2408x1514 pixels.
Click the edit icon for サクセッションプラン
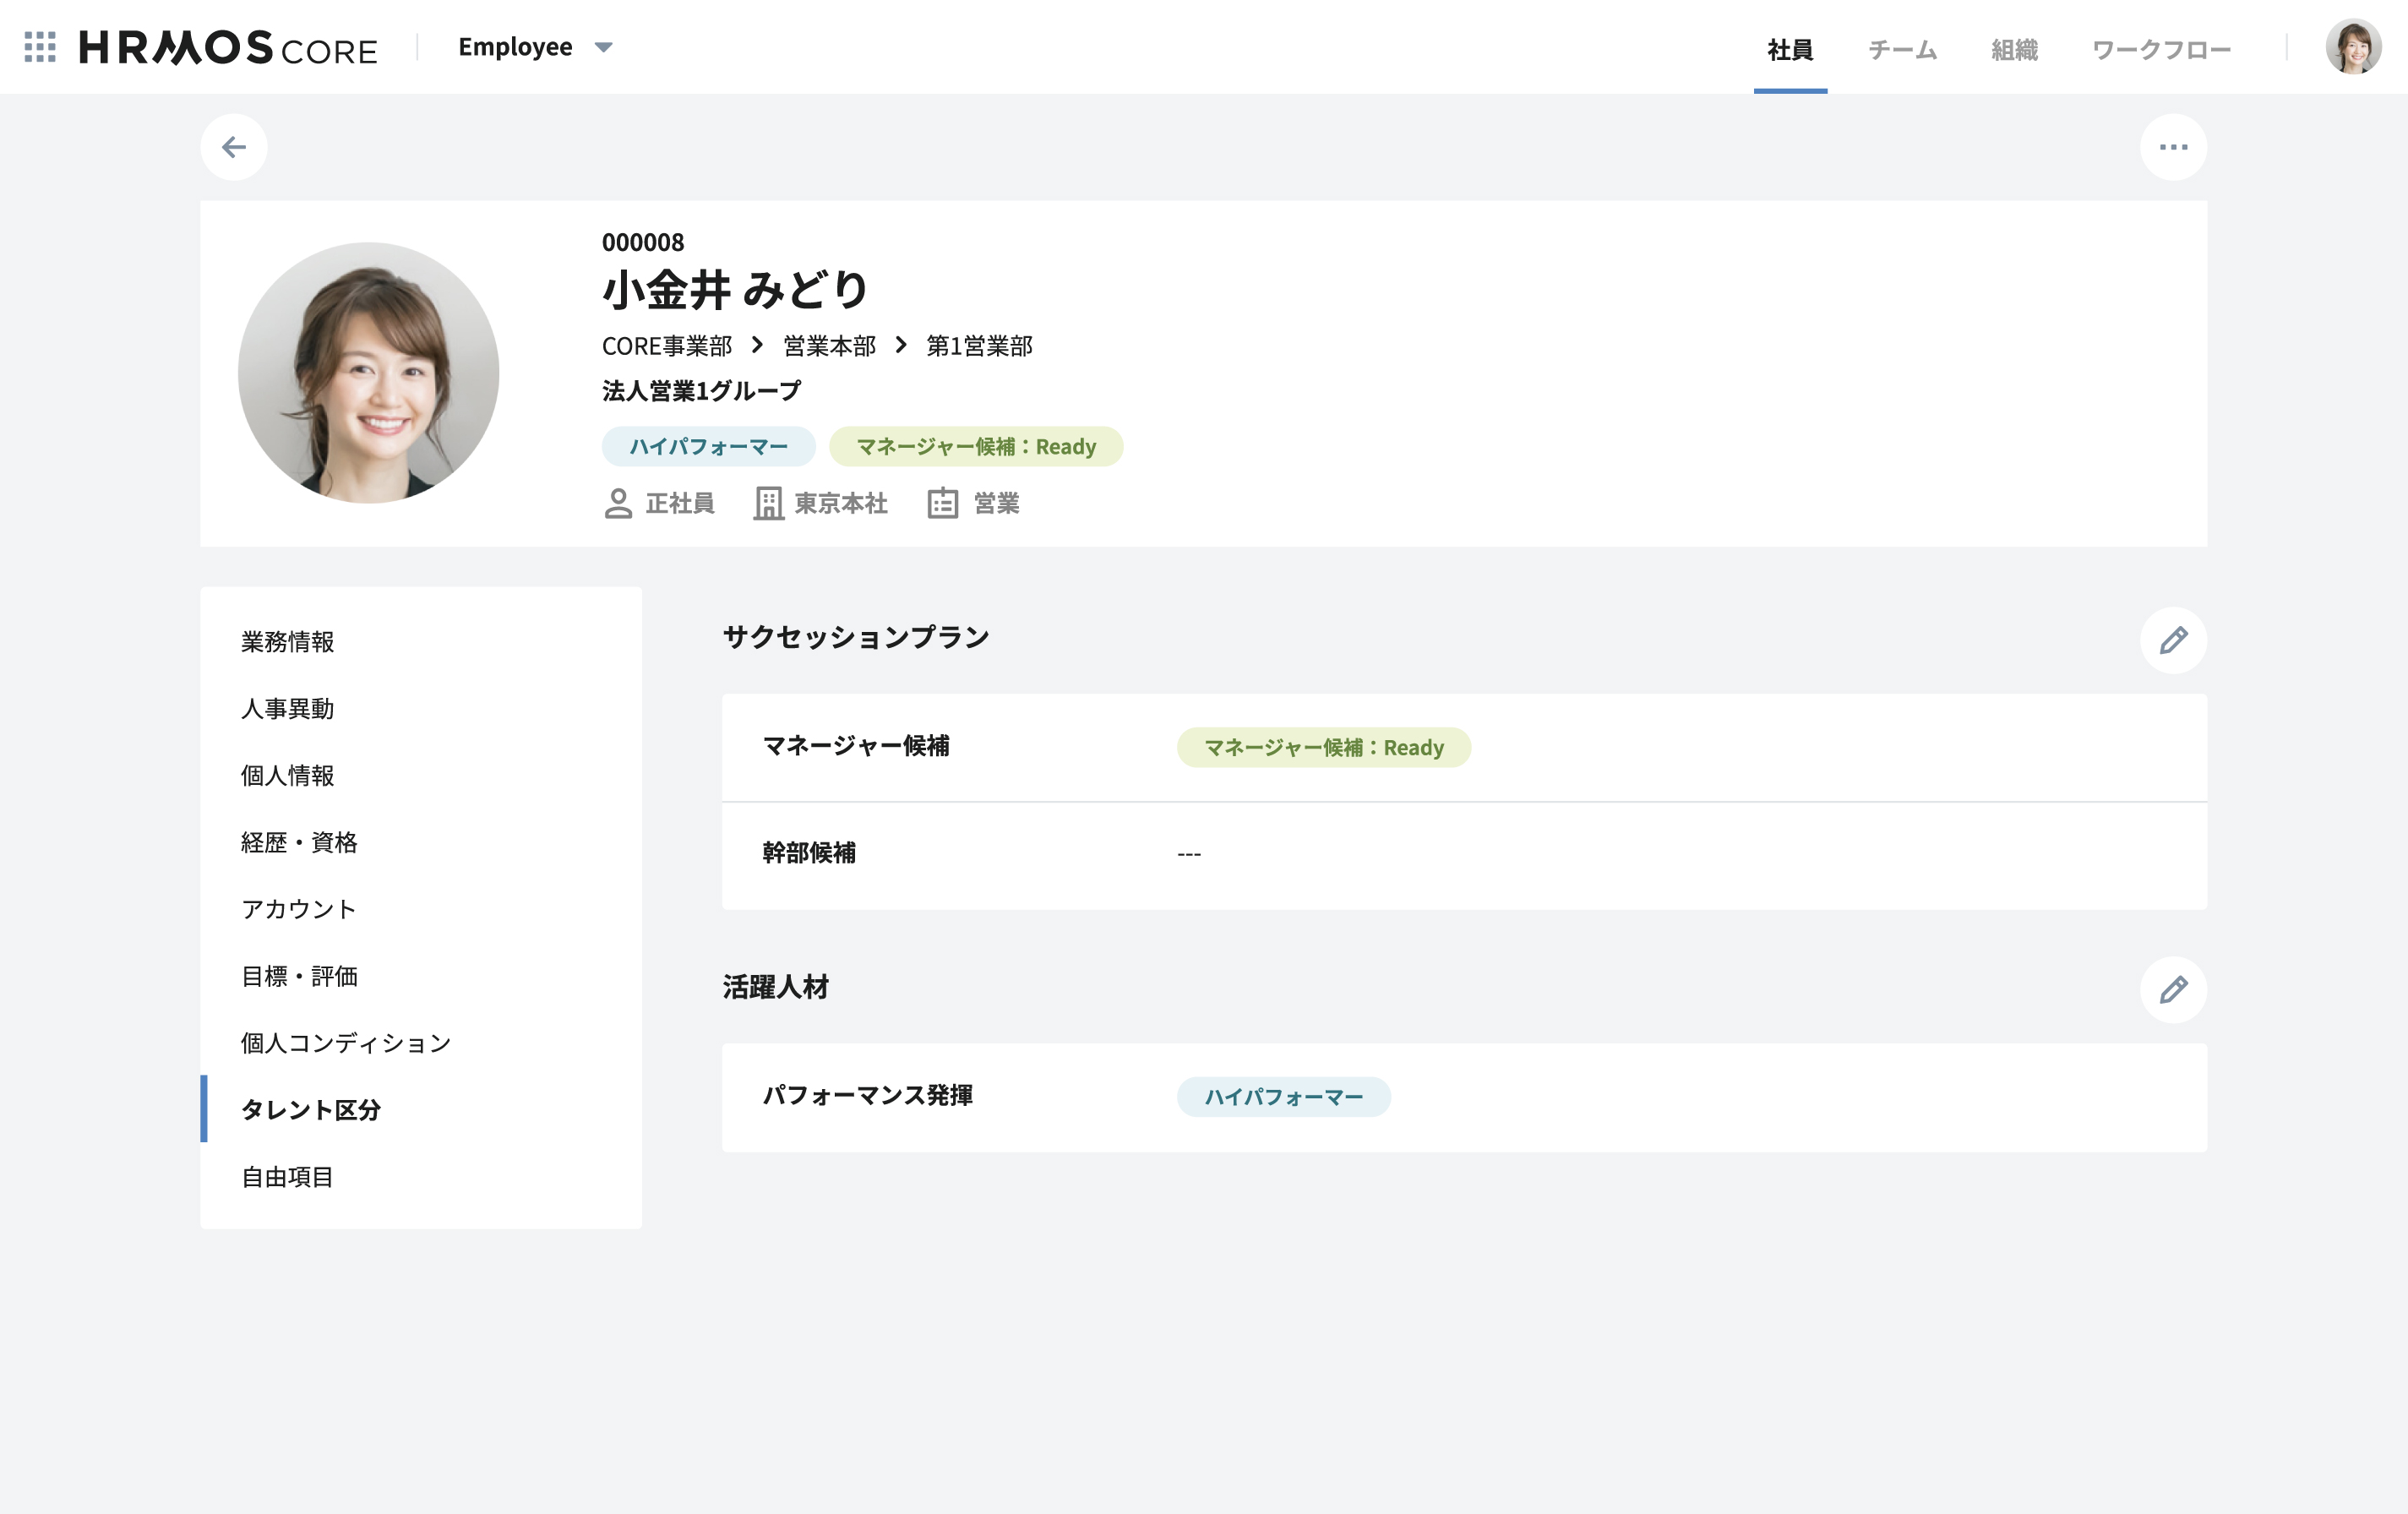tap(2172, 640)
